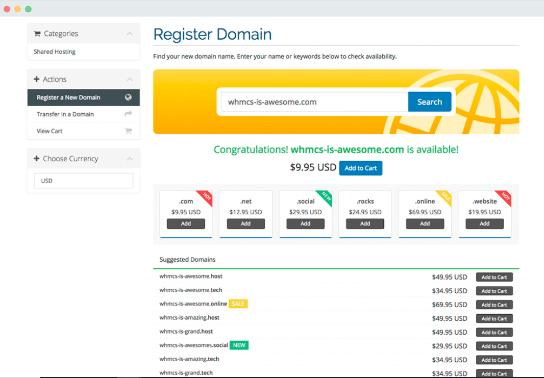The image size is (544, 378).
Task: Add the .website domain card
Action: pos(485,223)
